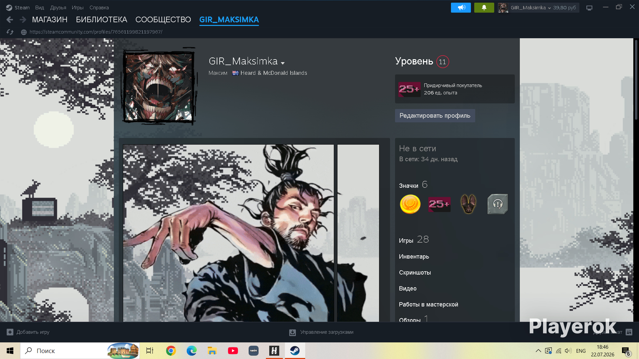Open the Видео link
This screenshot has width=639, height=359.
pyautogui.click(x=408, y=288)
